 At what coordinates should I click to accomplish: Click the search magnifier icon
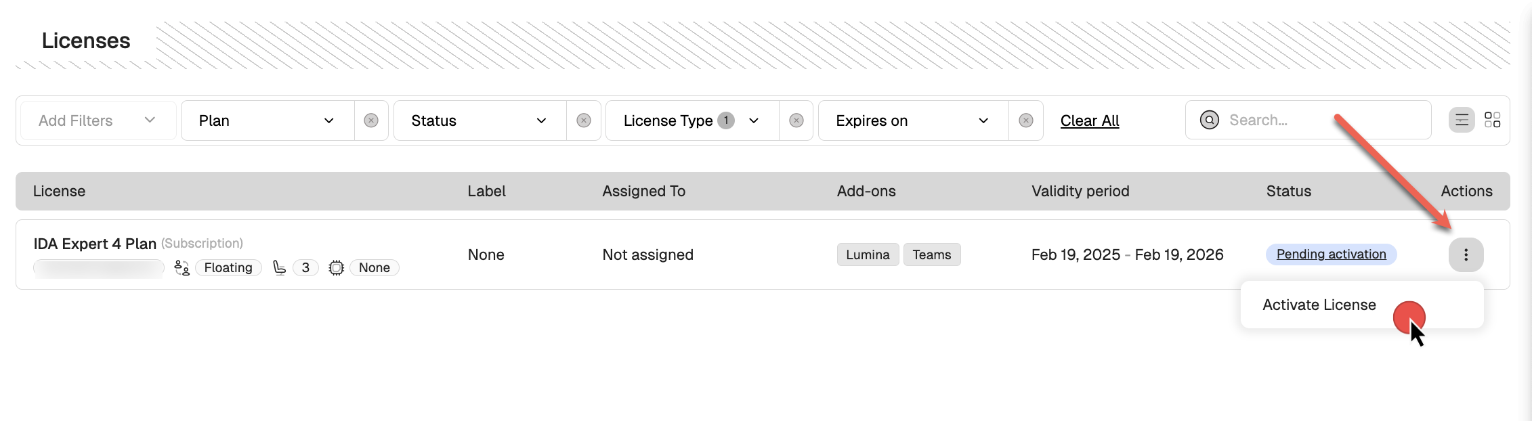(1209, 120)
